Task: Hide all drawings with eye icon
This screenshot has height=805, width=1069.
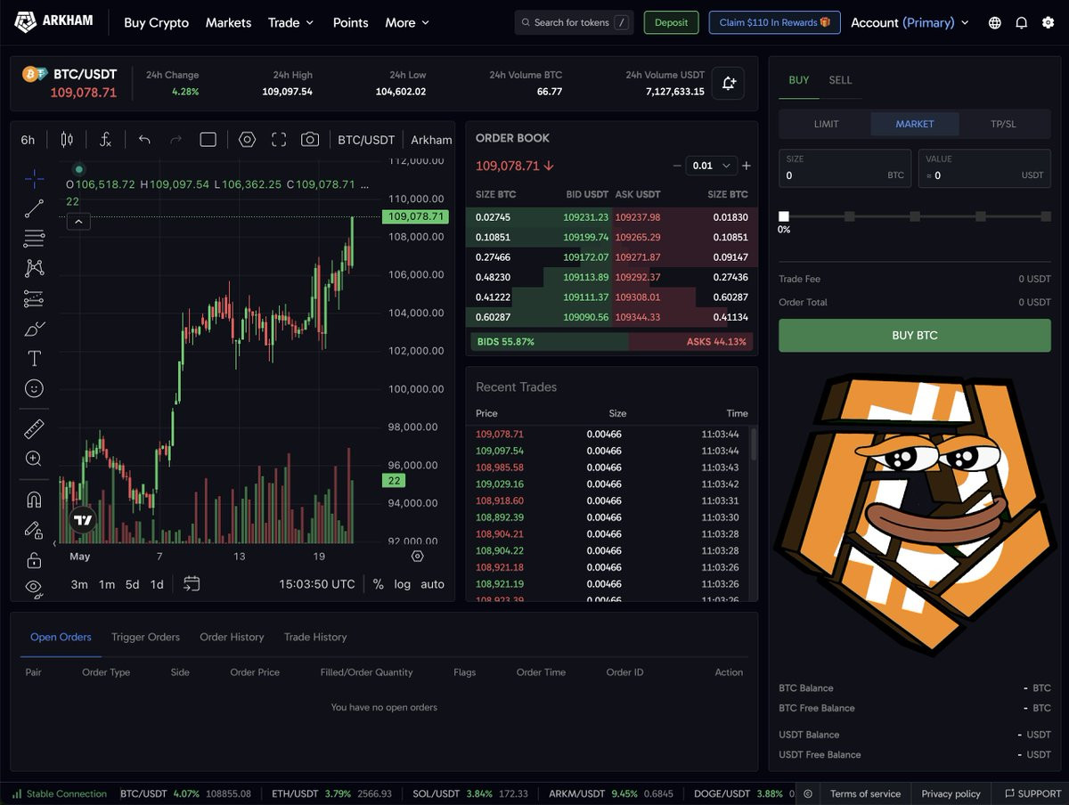Action: (x=34, y=587)
